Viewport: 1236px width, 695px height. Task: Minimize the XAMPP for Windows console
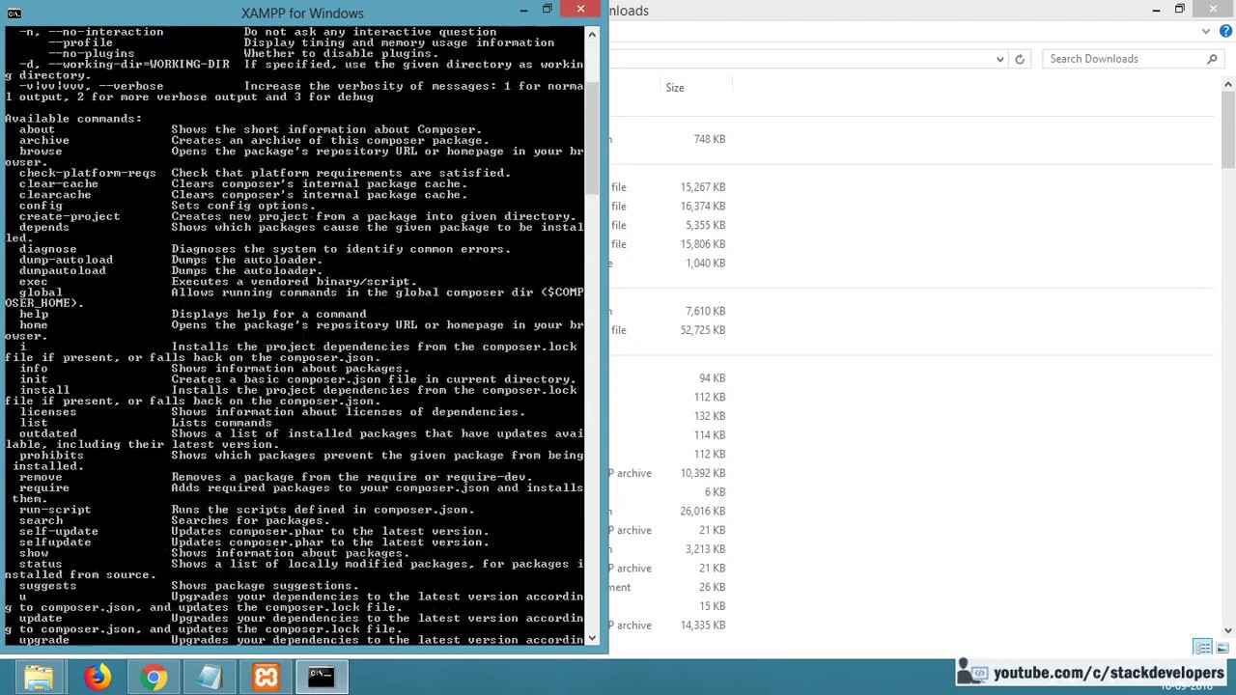click(524, 11)
